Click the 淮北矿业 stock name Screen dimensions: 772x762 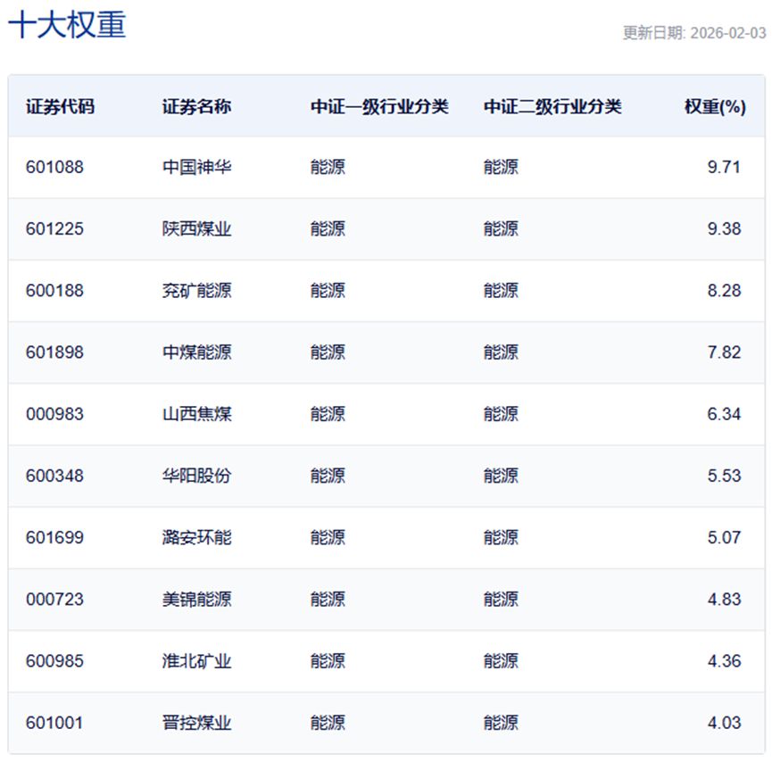[192, 661]
